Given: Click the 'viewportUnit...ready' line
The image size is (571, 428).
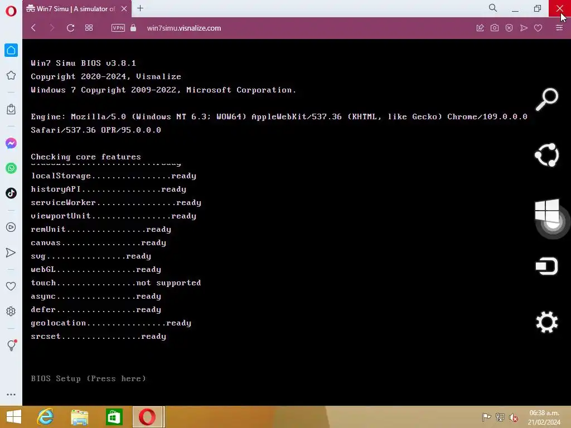Looking at the screenshot, I should [113, 216].
